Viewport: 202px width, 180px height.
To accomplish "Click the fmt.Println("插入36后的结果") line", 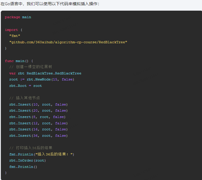I will coord(42,154).
